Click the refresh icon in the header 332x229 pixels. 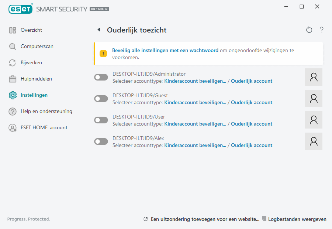(x=309, y=30)
